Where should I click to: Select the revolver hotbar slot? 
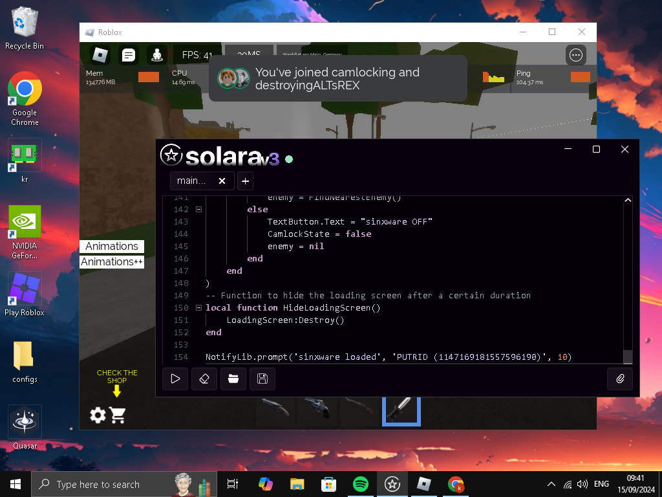pos(317,411)
